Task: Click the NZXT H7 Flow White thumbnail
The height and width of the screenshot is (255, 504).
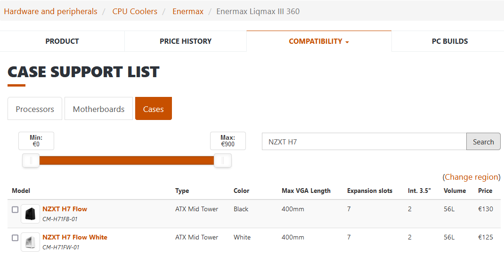Action: (x=30, y=242)
